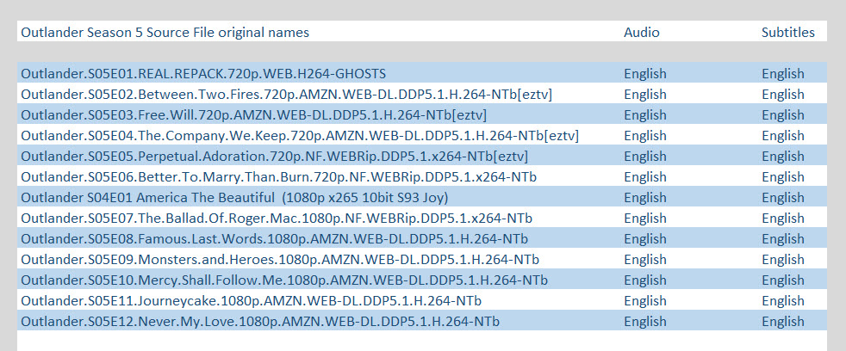Click Audio 'English' in the S05E05 row
This screenshot has width=846, height=351.
[x=644, y=157]
